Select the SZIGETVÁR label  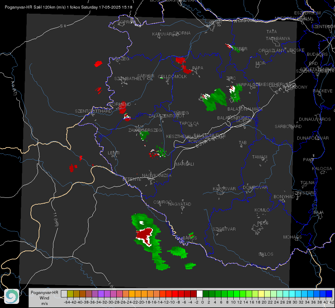(224, 229)
